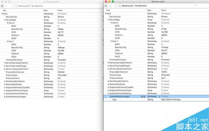209x131 pixels.
Task: Expand MinimumSystemPartition in left window
Action: tap(5, 69)
